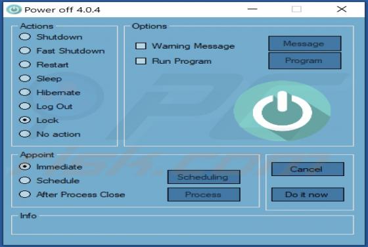The height and width of the screenshot is (247, 368).
Task: Open the Message settings button
Action: [305, 43]
